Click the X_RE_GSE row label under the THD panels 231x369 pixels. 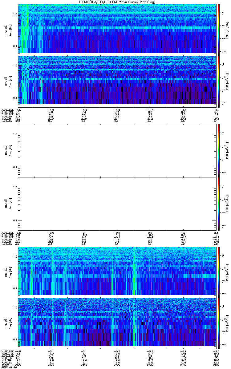pyautogui.click(x=7, y=233)
